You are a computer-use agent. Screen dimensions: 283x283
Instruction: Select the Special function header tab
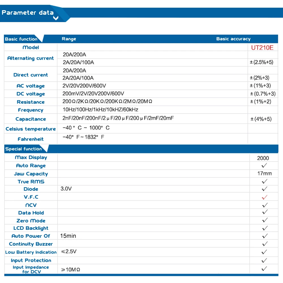pos(24,149)
